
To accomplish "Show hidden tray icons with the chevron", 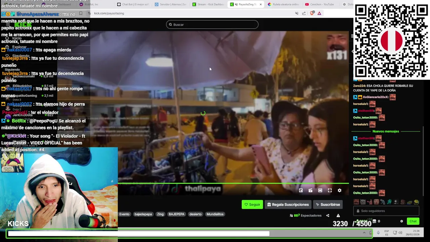I will click(x=364, y=233).
